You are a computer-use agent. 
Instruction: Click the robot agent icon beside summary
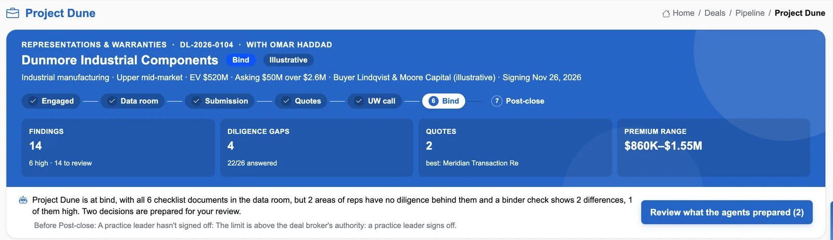click(23, 200)
